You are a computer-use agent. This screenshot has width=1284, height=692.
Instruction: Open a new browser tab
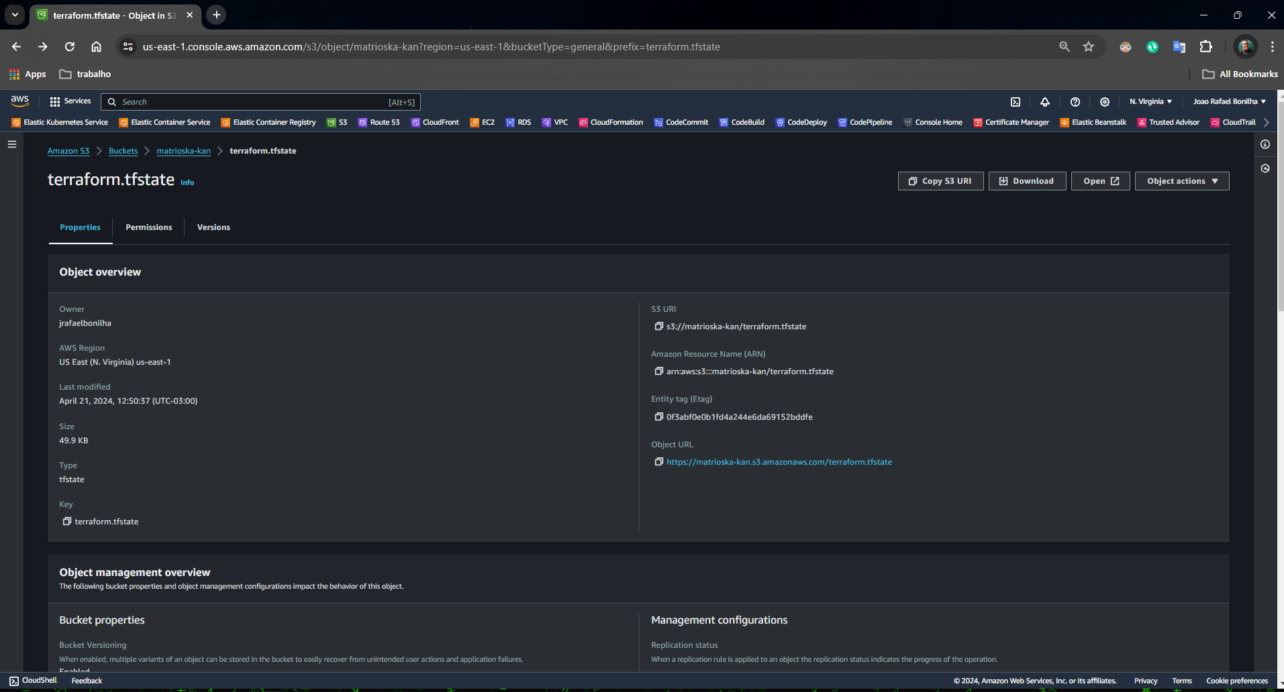click(216, 15)
